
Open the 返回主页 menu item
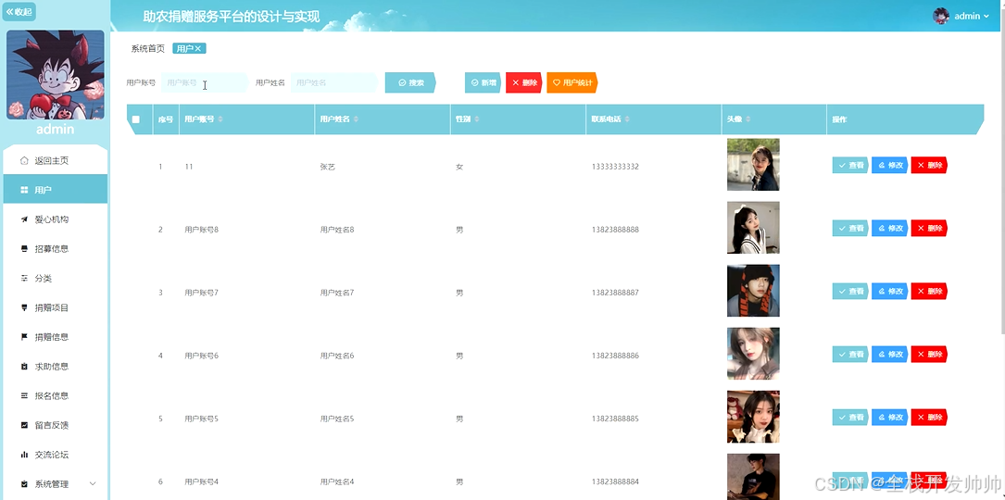tap(56, 160)
